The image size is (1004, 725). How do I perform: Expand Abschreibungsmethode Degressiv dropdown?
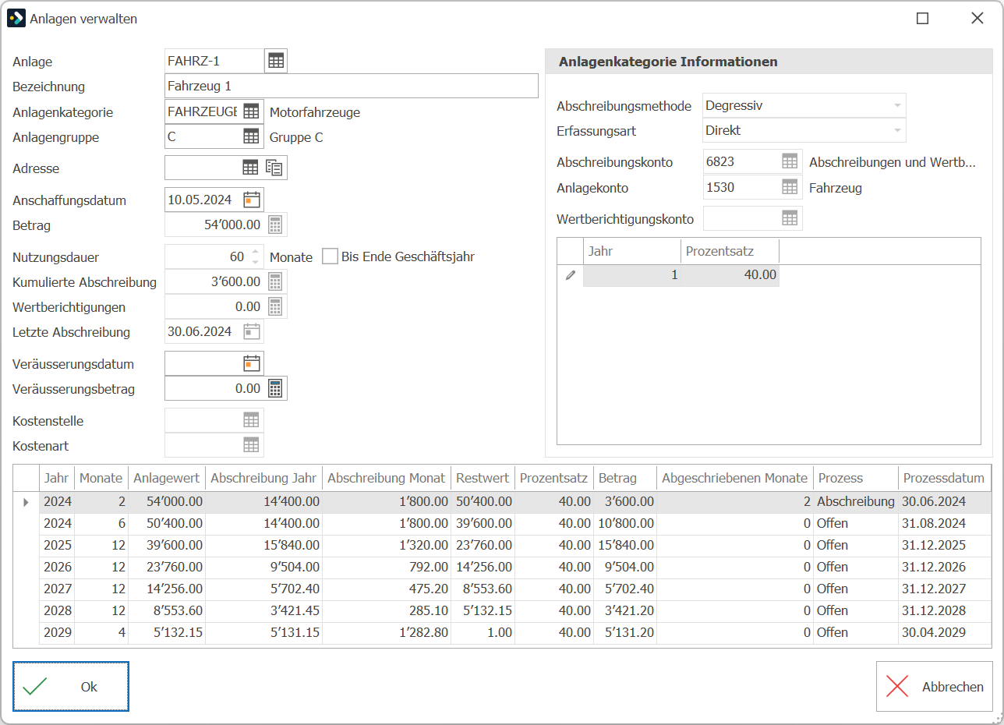pyautogui.click(x=897, y=105)
